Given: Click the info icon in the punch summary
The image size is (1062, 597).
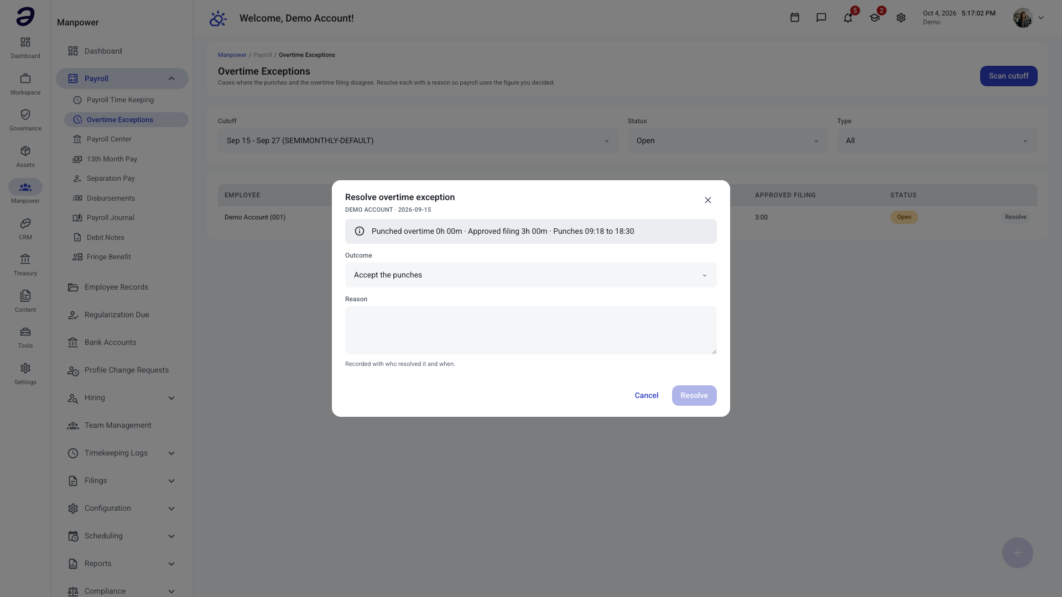Looking at the screenshot, I should tap(360, 231).
